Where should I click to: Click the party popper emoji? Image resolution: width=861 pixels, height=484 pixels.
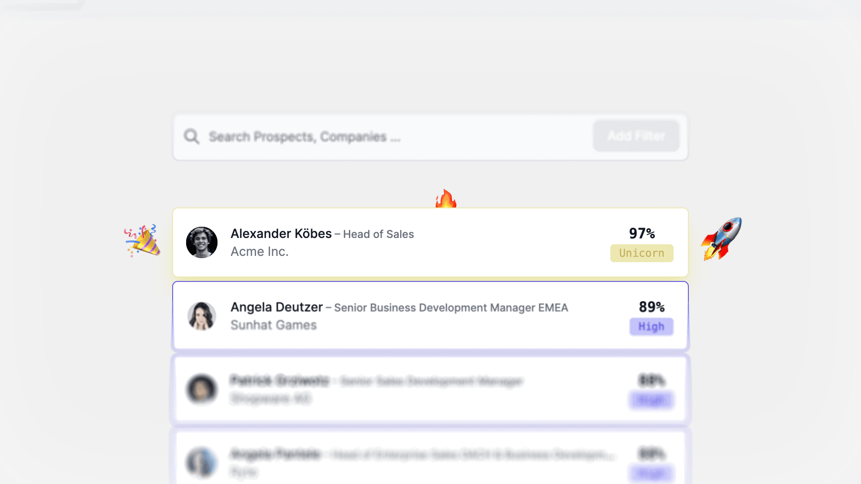click(x=143, y=241)
